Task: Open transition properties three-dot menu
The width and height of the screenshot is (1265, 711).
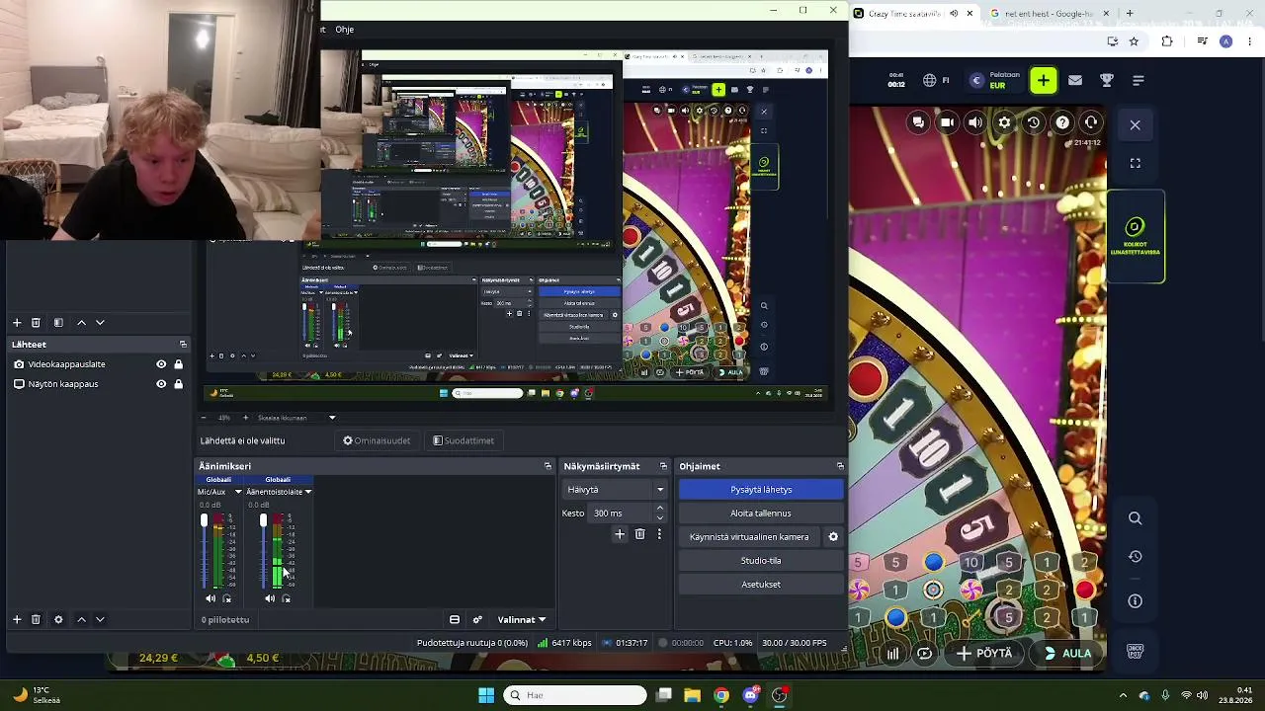Action: [659, 534]
